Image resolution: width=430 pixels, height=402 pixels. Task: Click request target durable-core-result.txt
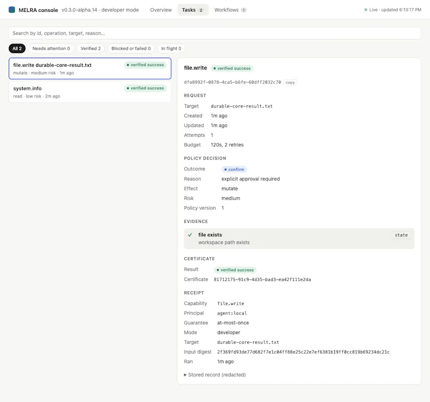tap(241, 106)
